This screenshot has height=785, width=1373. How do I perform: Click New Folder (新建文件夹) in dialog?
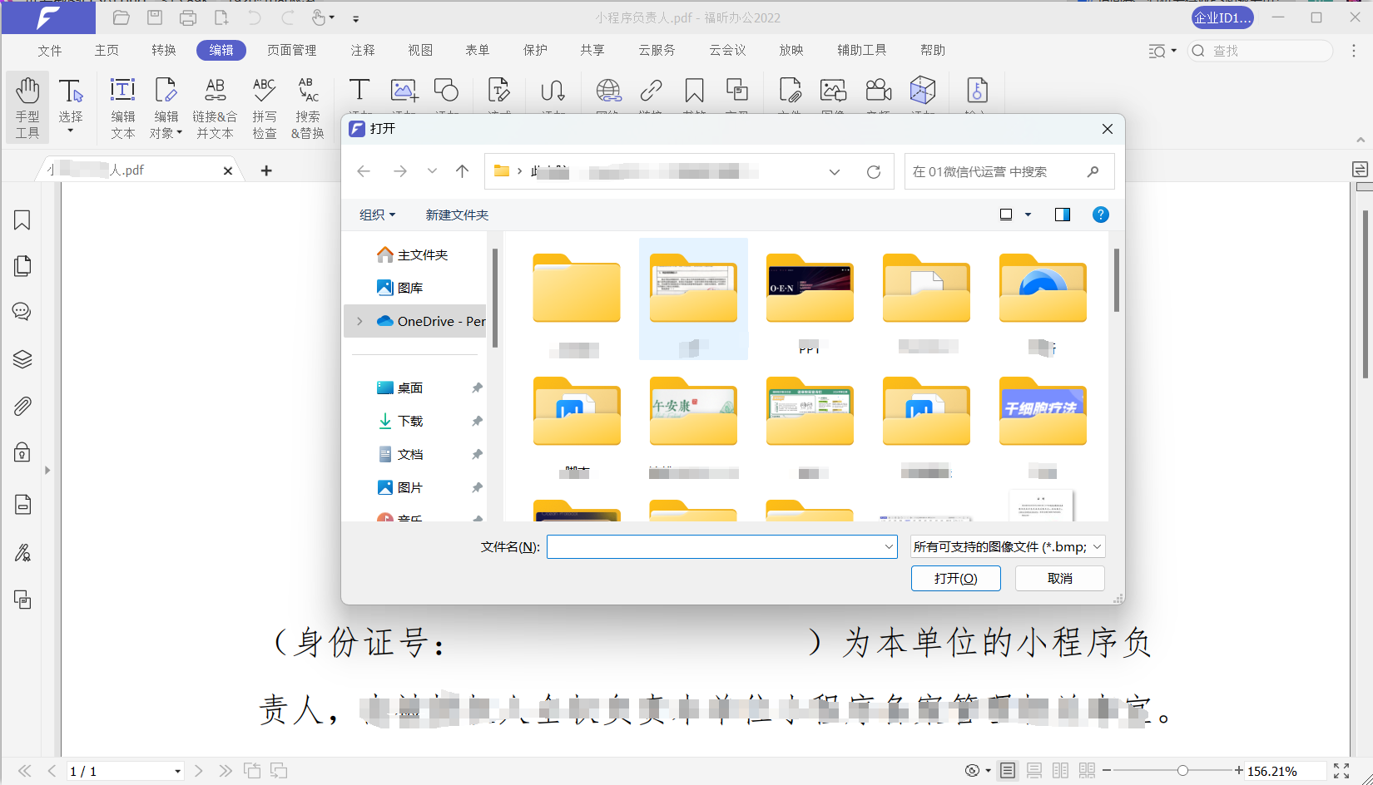click(x=457, y=215)
